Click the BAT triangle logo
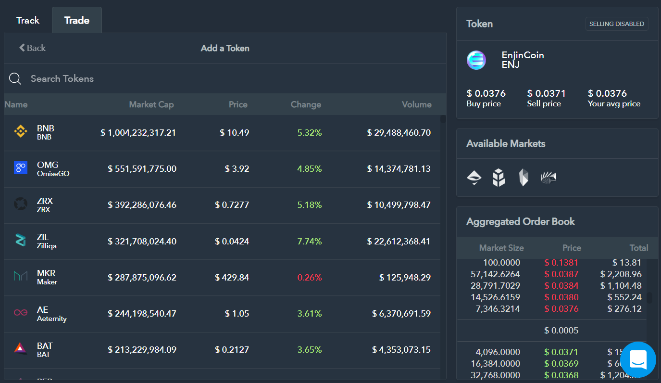The width and height of the screenshot is (661, 383). pos(20,348)
